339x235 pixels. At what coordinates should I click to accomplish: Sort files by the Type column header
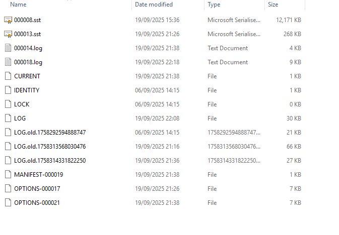click(x=214, y=5)
